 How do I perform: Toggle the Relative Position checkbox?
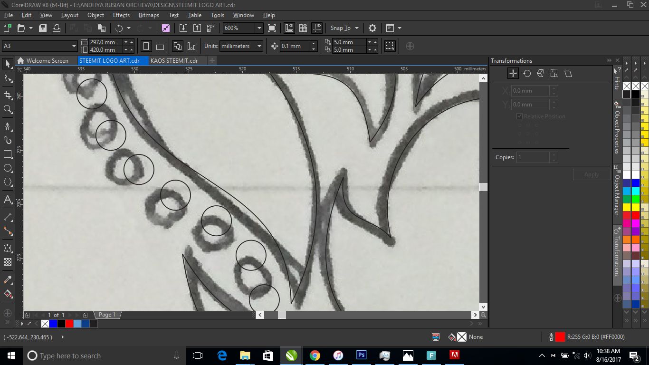tap(519, 116)
